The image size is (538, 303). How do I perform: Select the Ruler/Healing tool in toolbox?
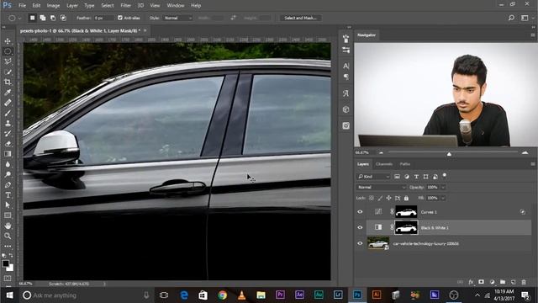pyautogui.click(x=8, y=103)
